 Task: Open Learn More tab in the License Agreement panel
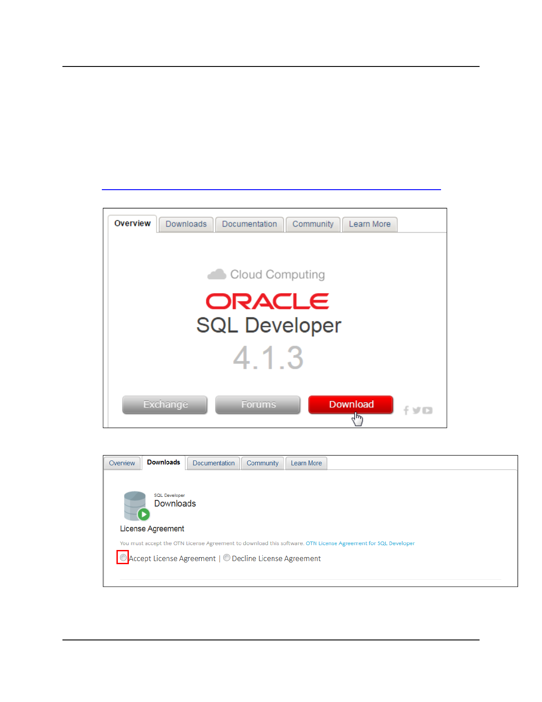click(306, 463)
